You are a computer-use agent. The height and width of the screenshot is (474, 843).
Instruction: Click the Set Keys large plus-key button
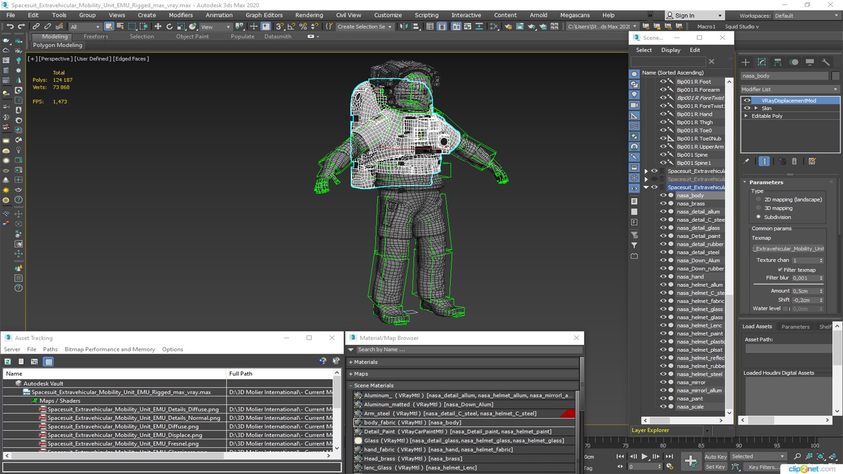[691, 461]
